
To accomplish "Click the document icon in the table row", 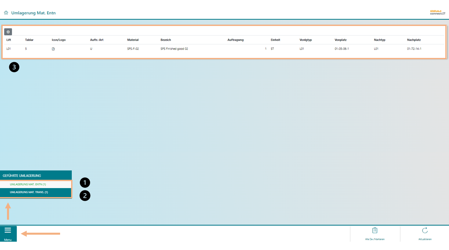I will [53, 49].
